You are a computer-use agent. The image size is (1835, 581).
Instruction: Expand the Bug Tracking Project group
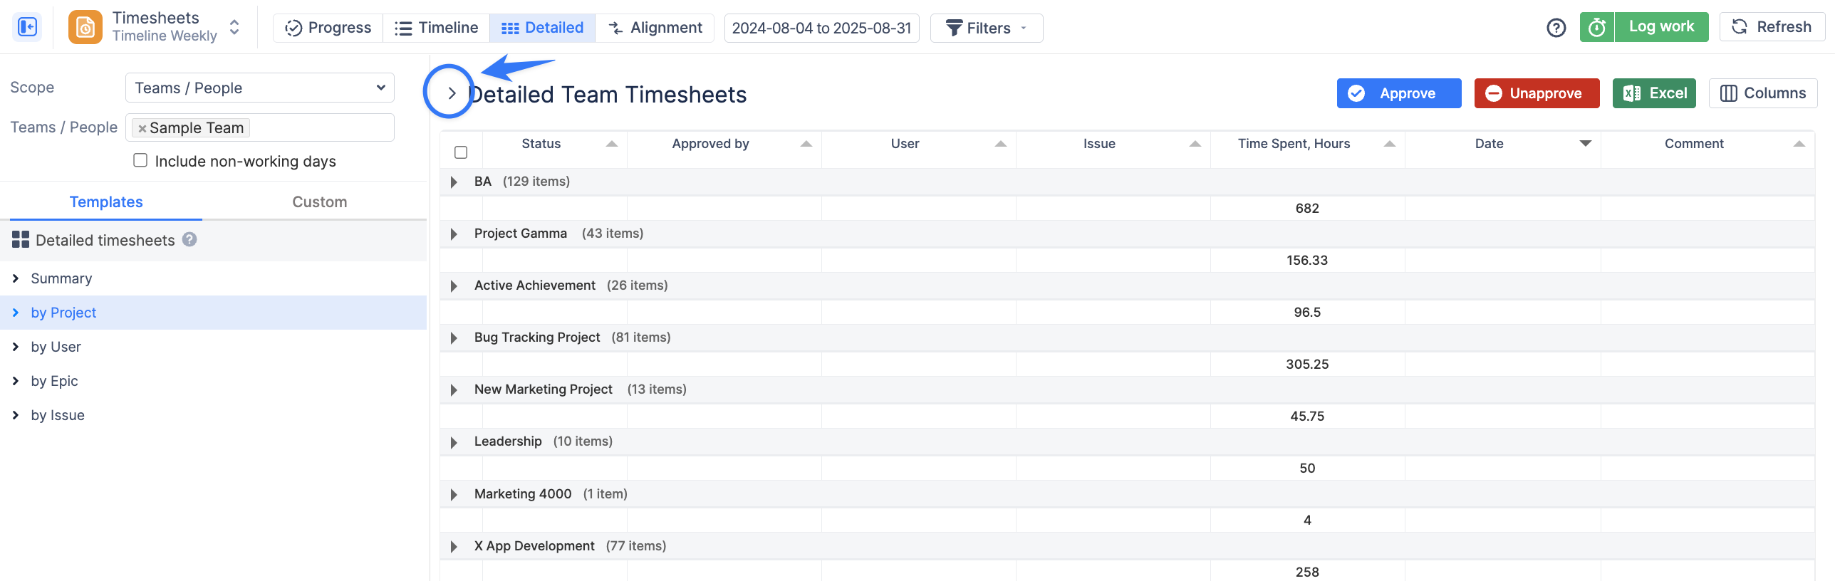454,338
